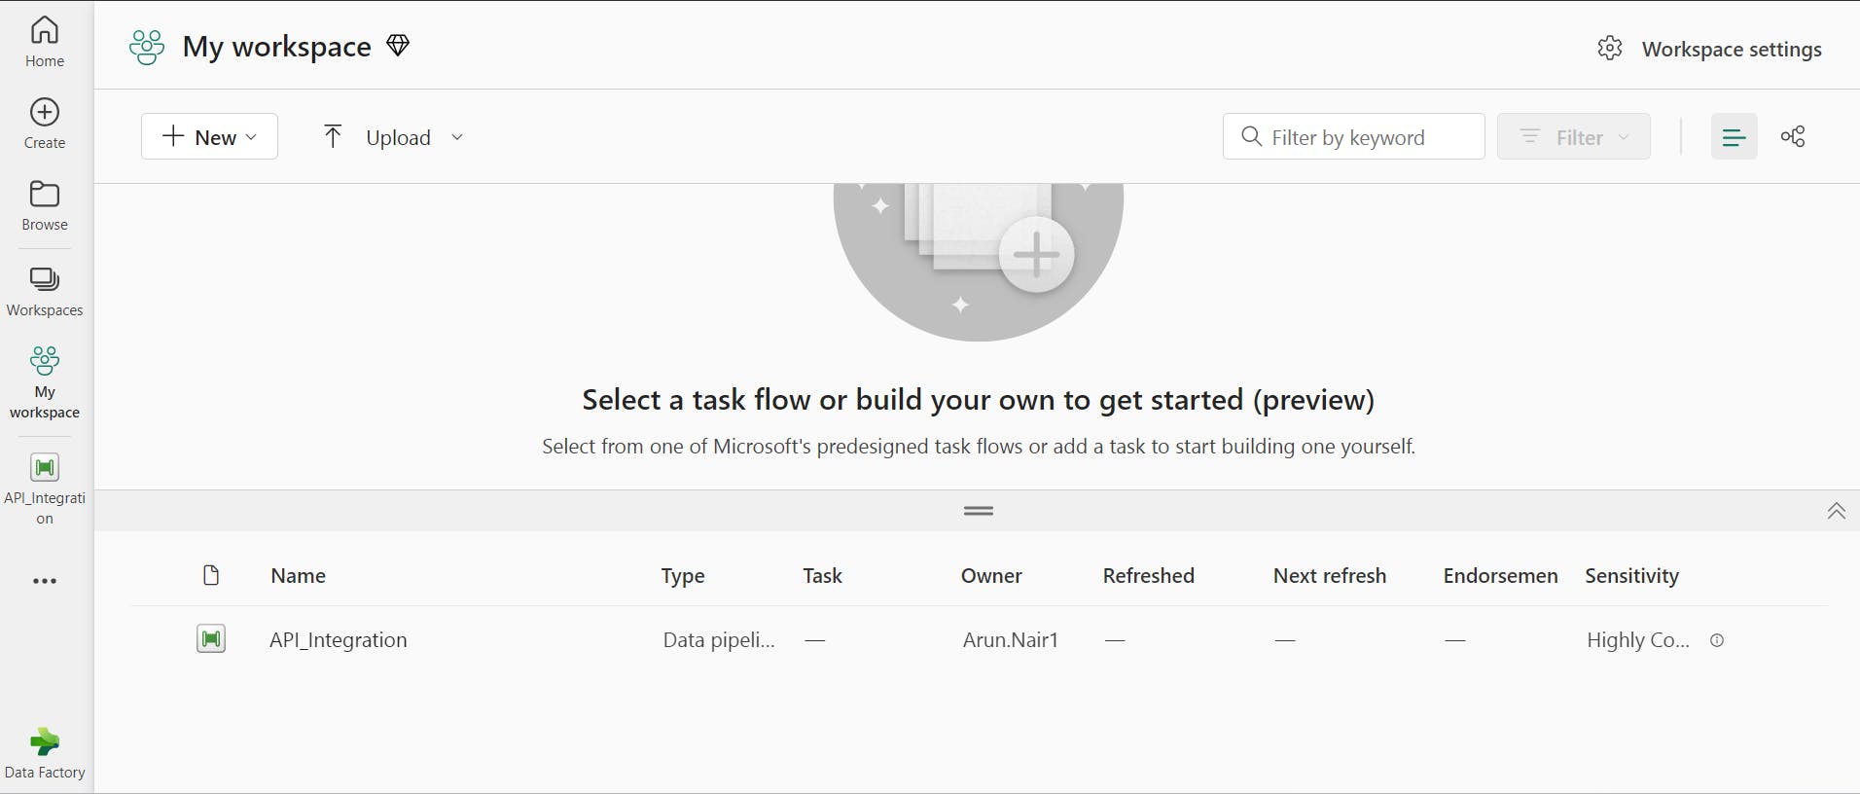Open the Upload dropdown

tap(393, 136)
